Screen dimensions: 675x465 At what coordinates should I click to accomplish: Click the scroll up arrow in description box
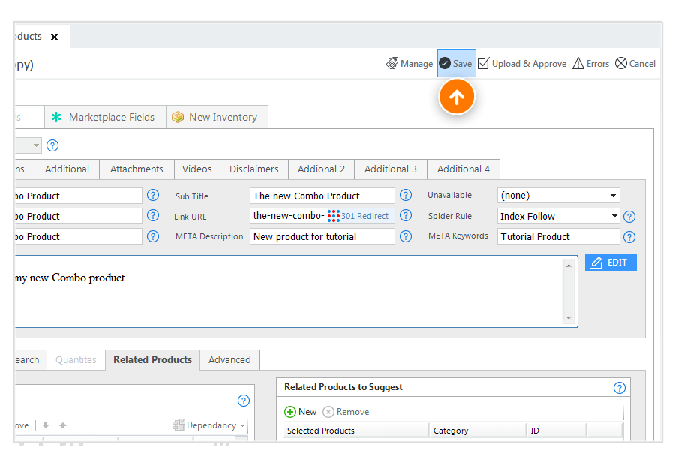tap(568, 265)
